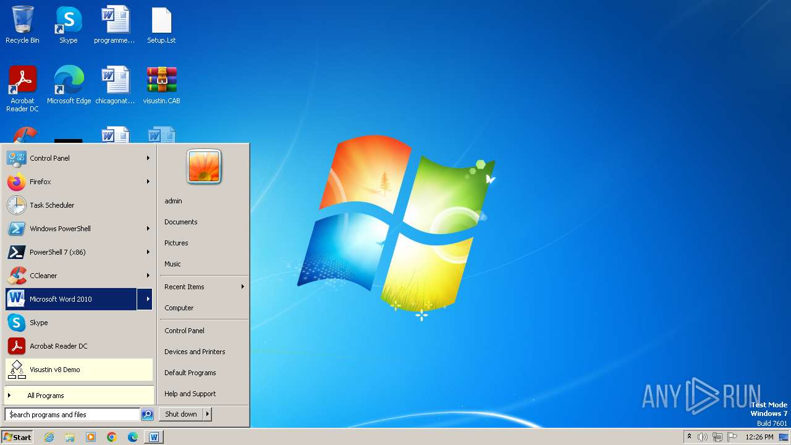This screenshot has width=791, height=445.
Task: Expand PowerShell 7 (x86) jump list arrow
Action: 148,252
